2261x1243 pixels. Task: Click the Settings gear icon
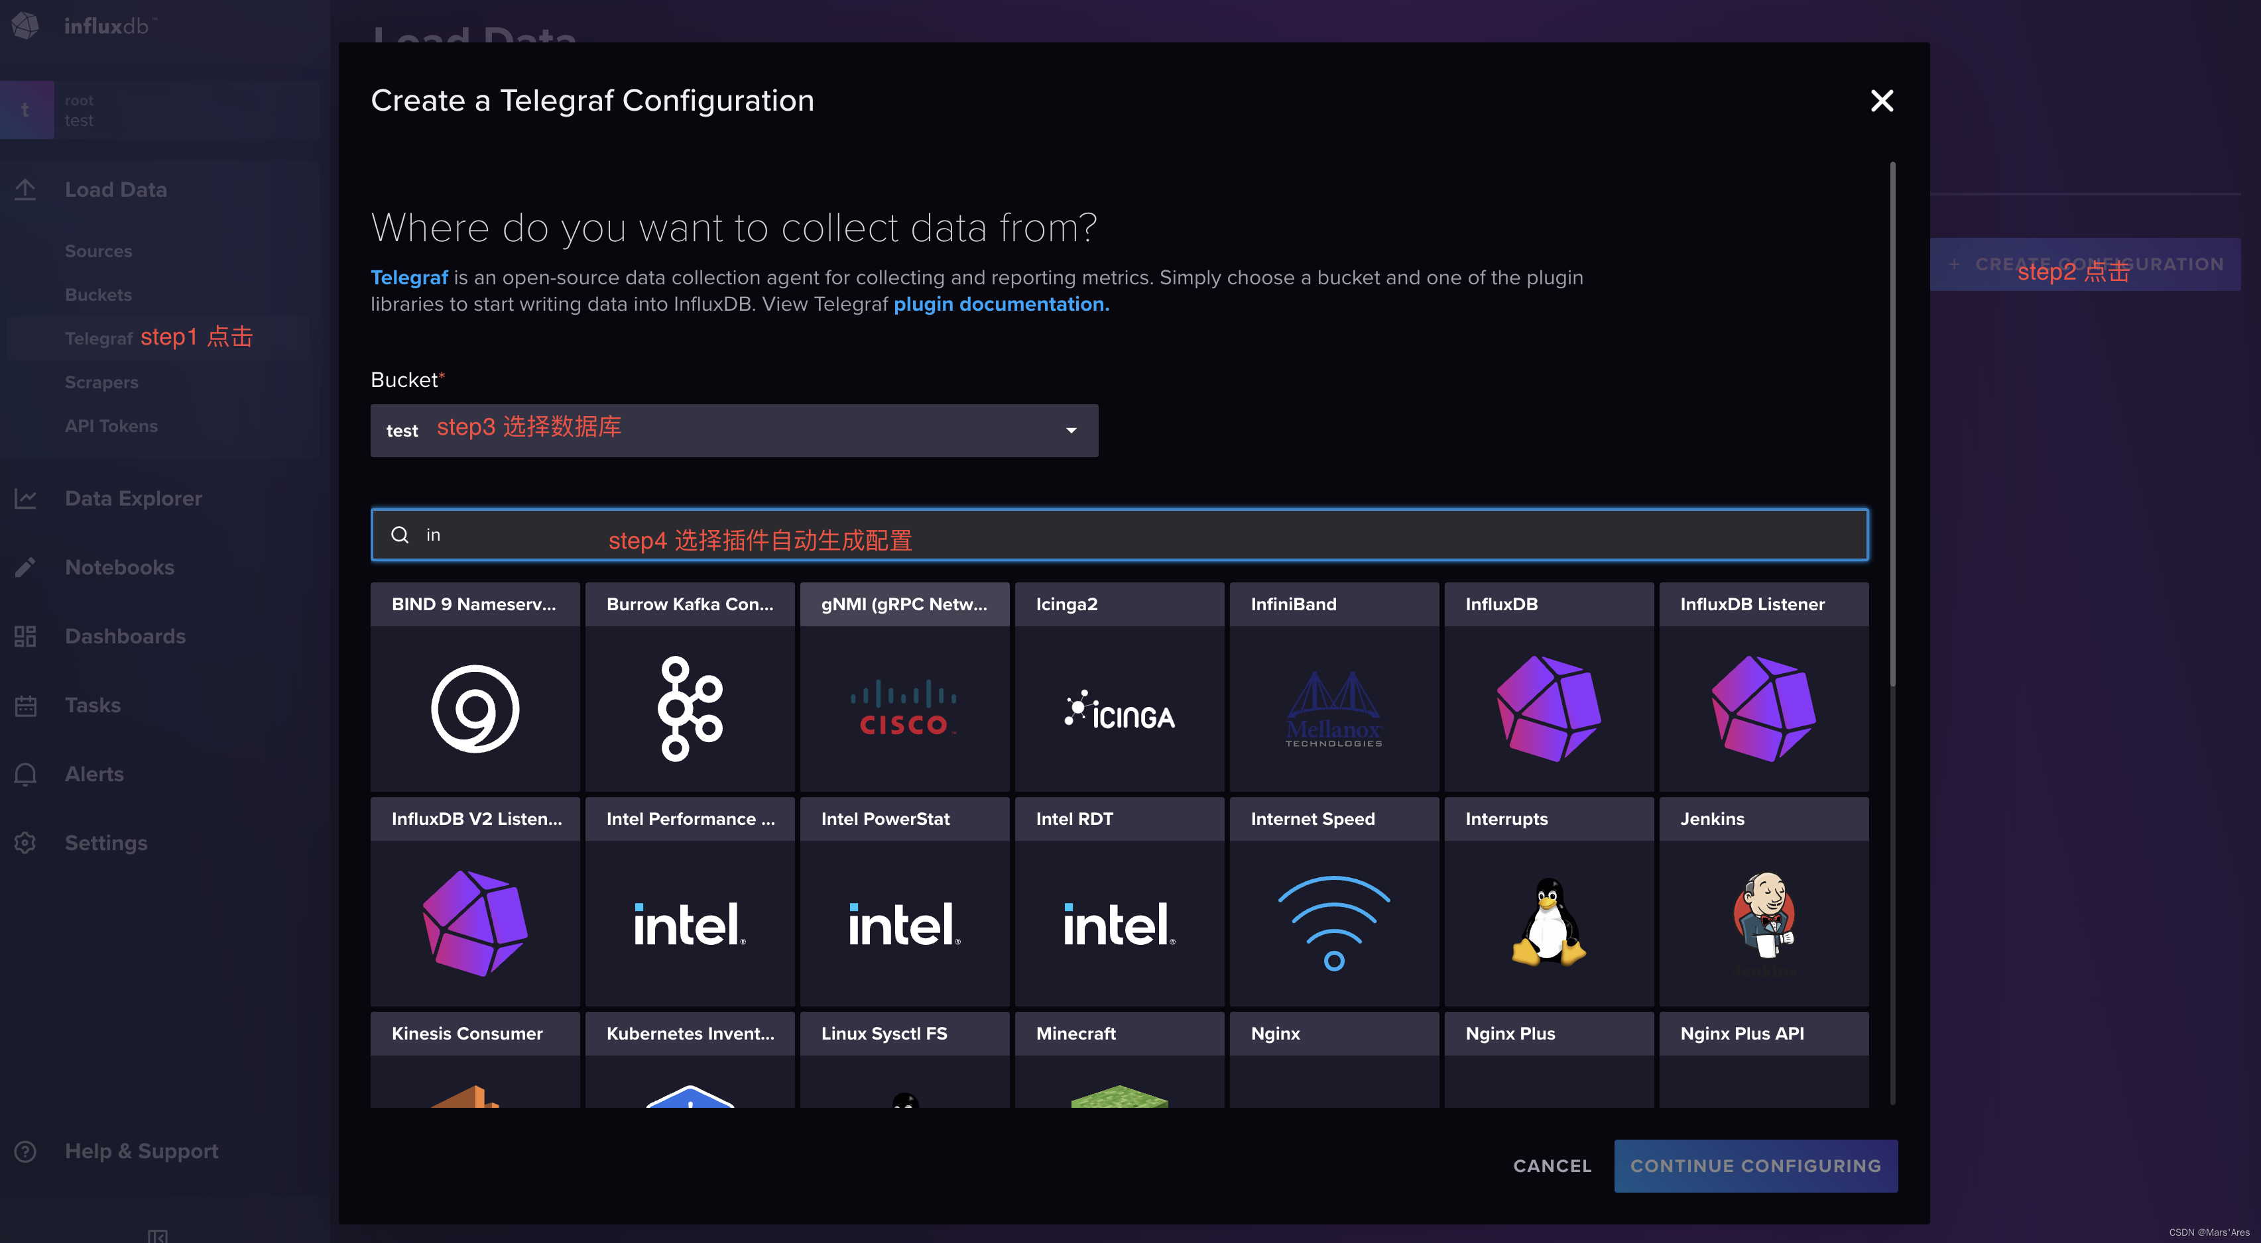25,843
